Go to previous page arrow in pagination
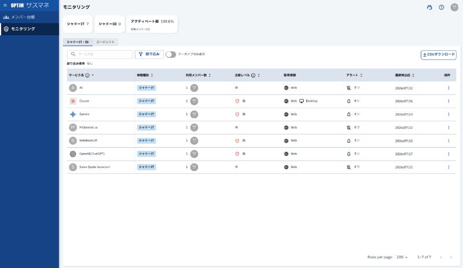 441,258
